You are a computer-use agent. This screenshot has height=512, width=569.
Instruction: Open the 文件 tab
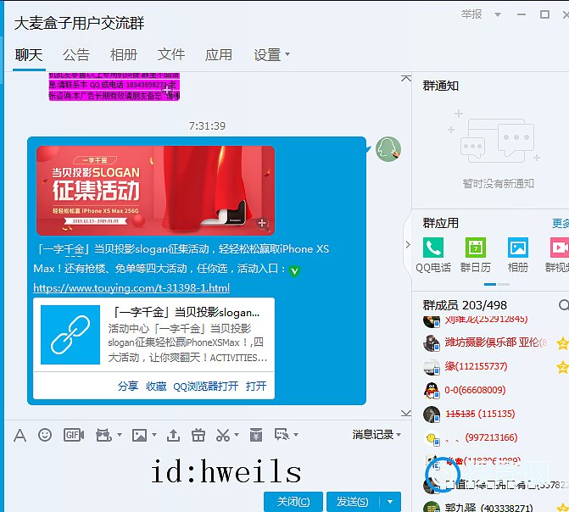point(171,55)
